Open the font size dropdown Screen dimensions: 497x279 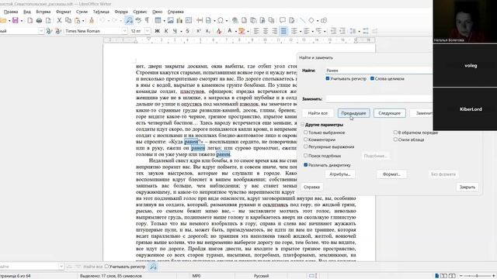148,31
